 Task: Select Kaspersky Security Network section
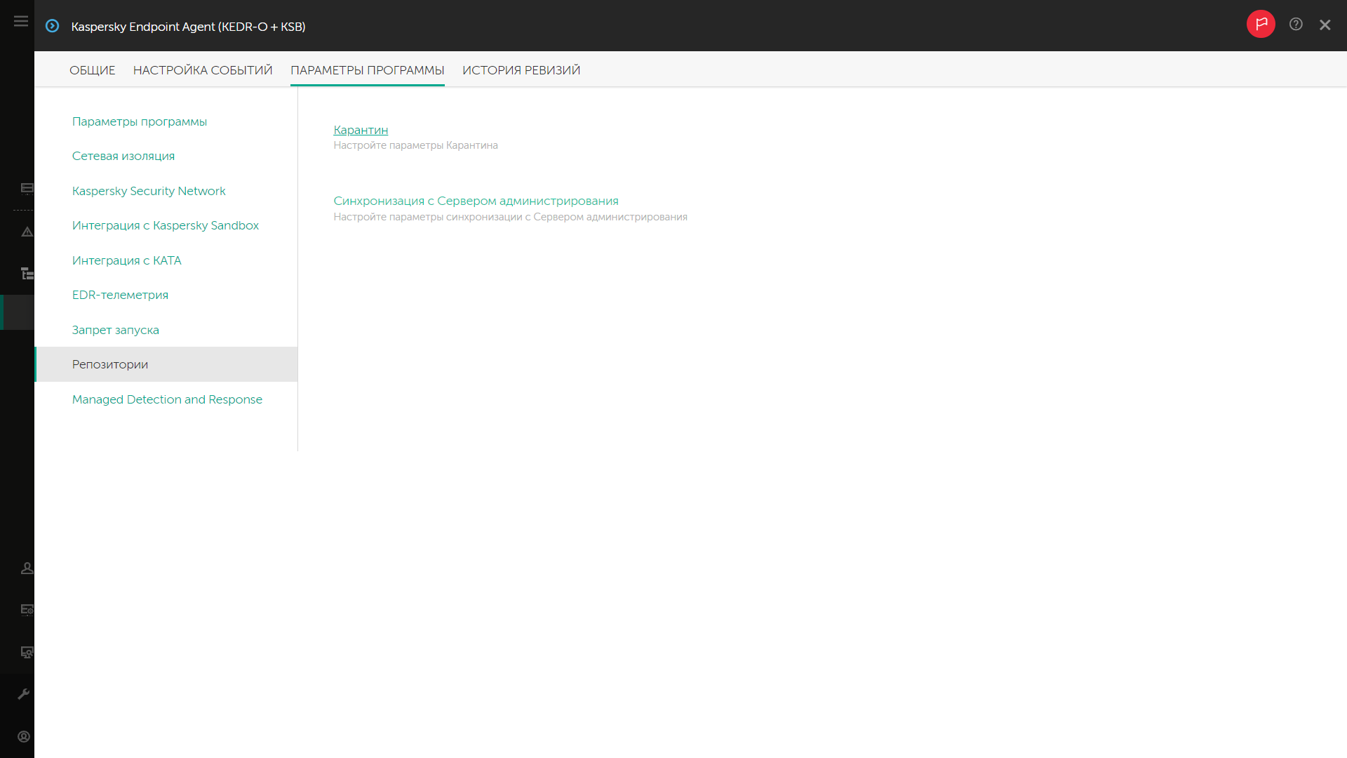tap(149, 191)
